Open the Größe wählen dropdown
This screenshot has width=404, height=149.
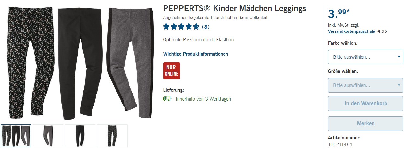click(365, 85)
